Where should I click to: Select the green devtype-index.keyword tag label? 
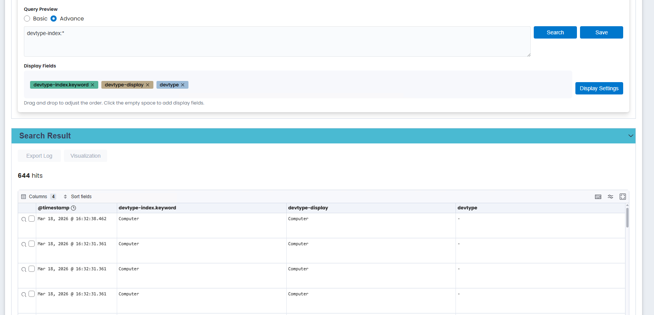61,85
